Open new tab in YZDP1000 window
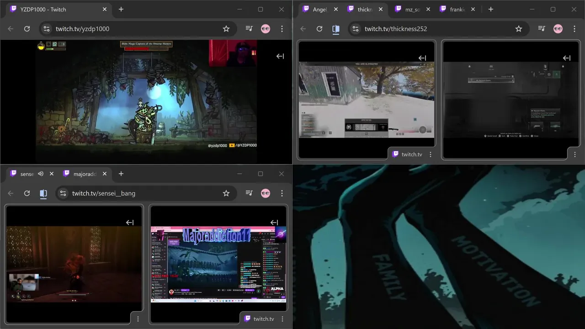Viewport: 585px width, 329px height. [x=121, y=9]
